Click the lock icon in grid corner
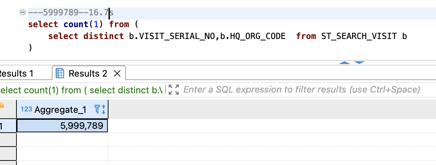 click(x=2, y=105)
